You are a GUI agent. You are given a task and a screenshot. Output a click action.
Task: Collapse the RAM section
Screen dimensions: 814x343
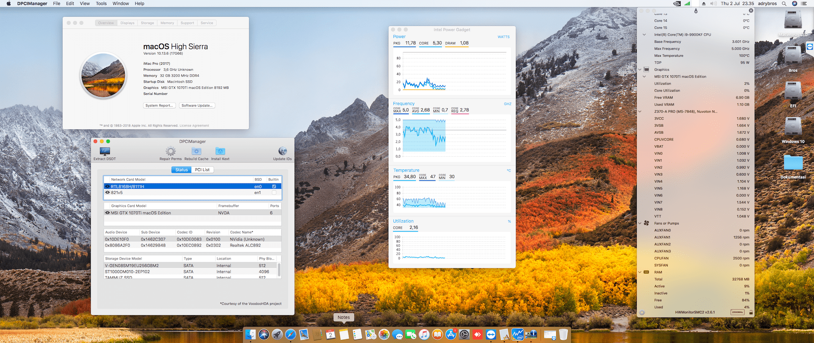[x=640, y=272]
